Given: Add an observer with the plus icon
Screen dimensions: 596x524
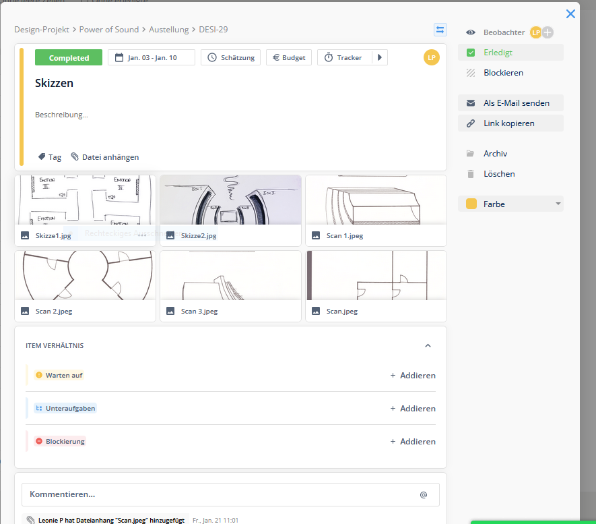Looking at the screenshot, I should tap(548, 32).
